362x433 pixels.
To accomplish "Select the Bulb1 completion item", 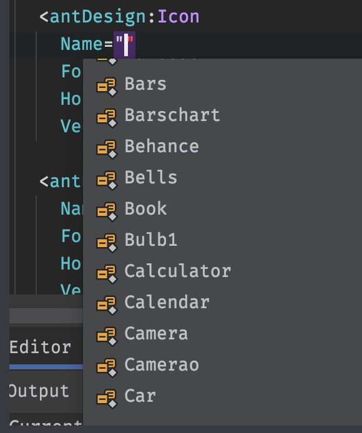I will tap(222, 240).
